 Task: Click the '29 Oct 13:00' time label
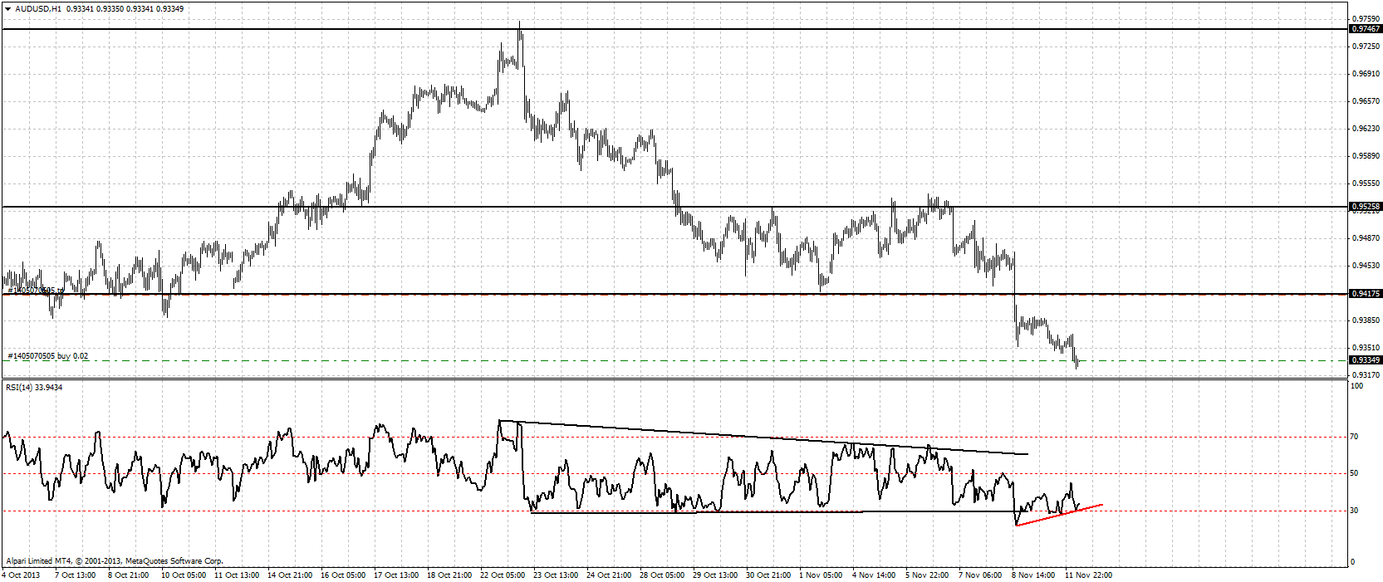click(715, 575)
